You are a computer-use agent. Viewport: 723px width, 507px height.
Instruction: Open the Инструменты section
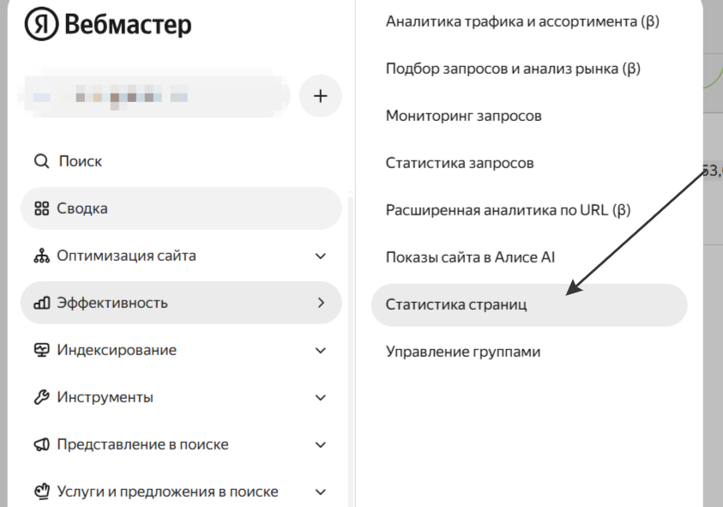[181, 397]
